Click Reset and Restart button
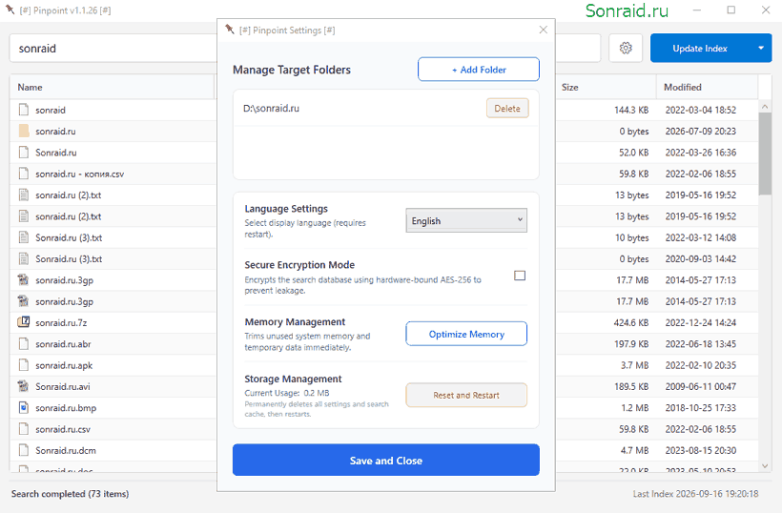 click(466, 395)
